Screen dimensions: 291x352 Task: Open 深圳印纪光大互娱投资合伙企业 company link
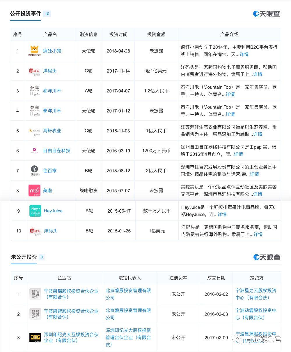[71, 337]
